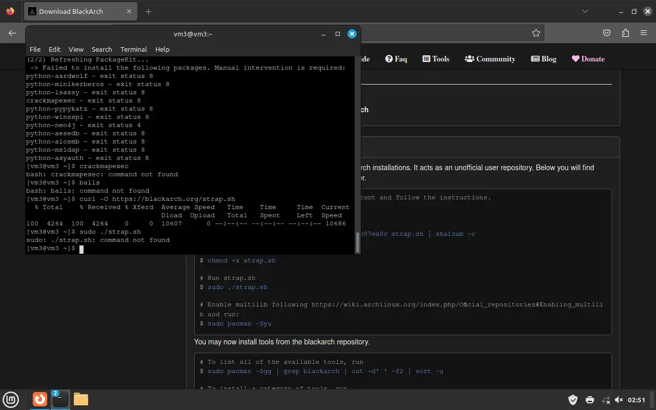656x410 pixels.
Task: Open Firefox hamburger application menu
Action: pos(644,33)
